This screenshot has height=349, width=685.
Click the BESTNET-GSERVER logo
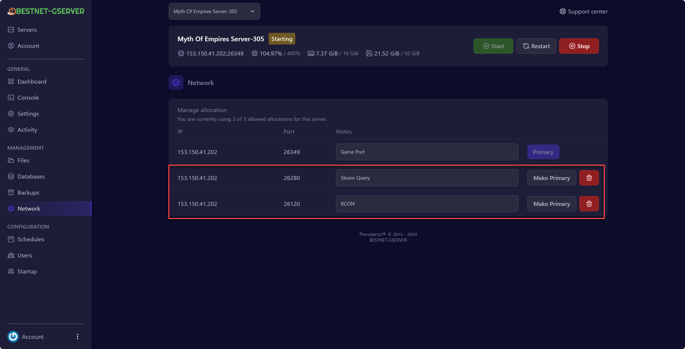[x=46, y=11]
